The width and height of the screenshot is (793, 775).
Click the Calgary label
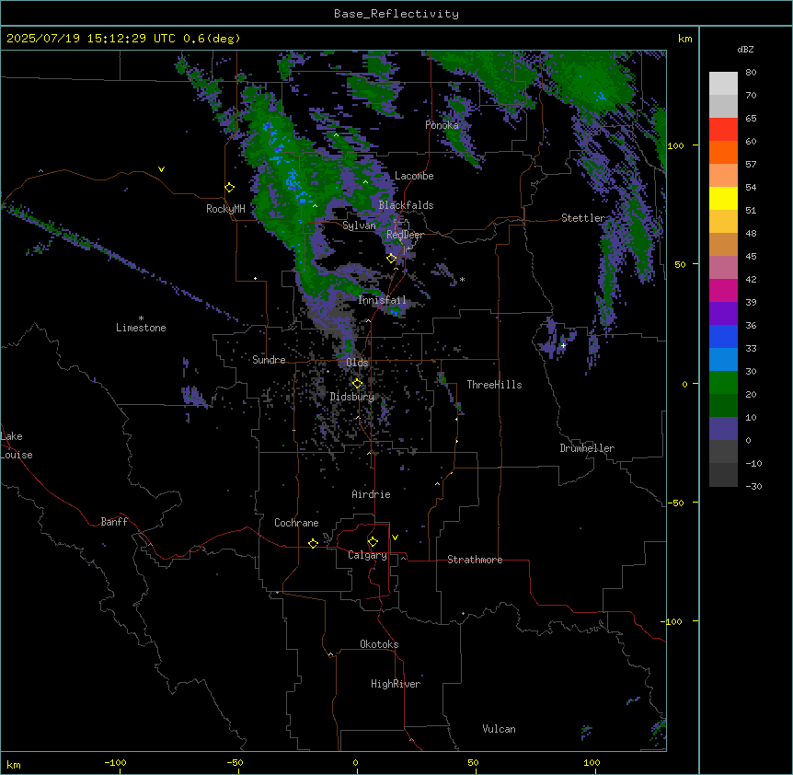(x=368, y=555)
